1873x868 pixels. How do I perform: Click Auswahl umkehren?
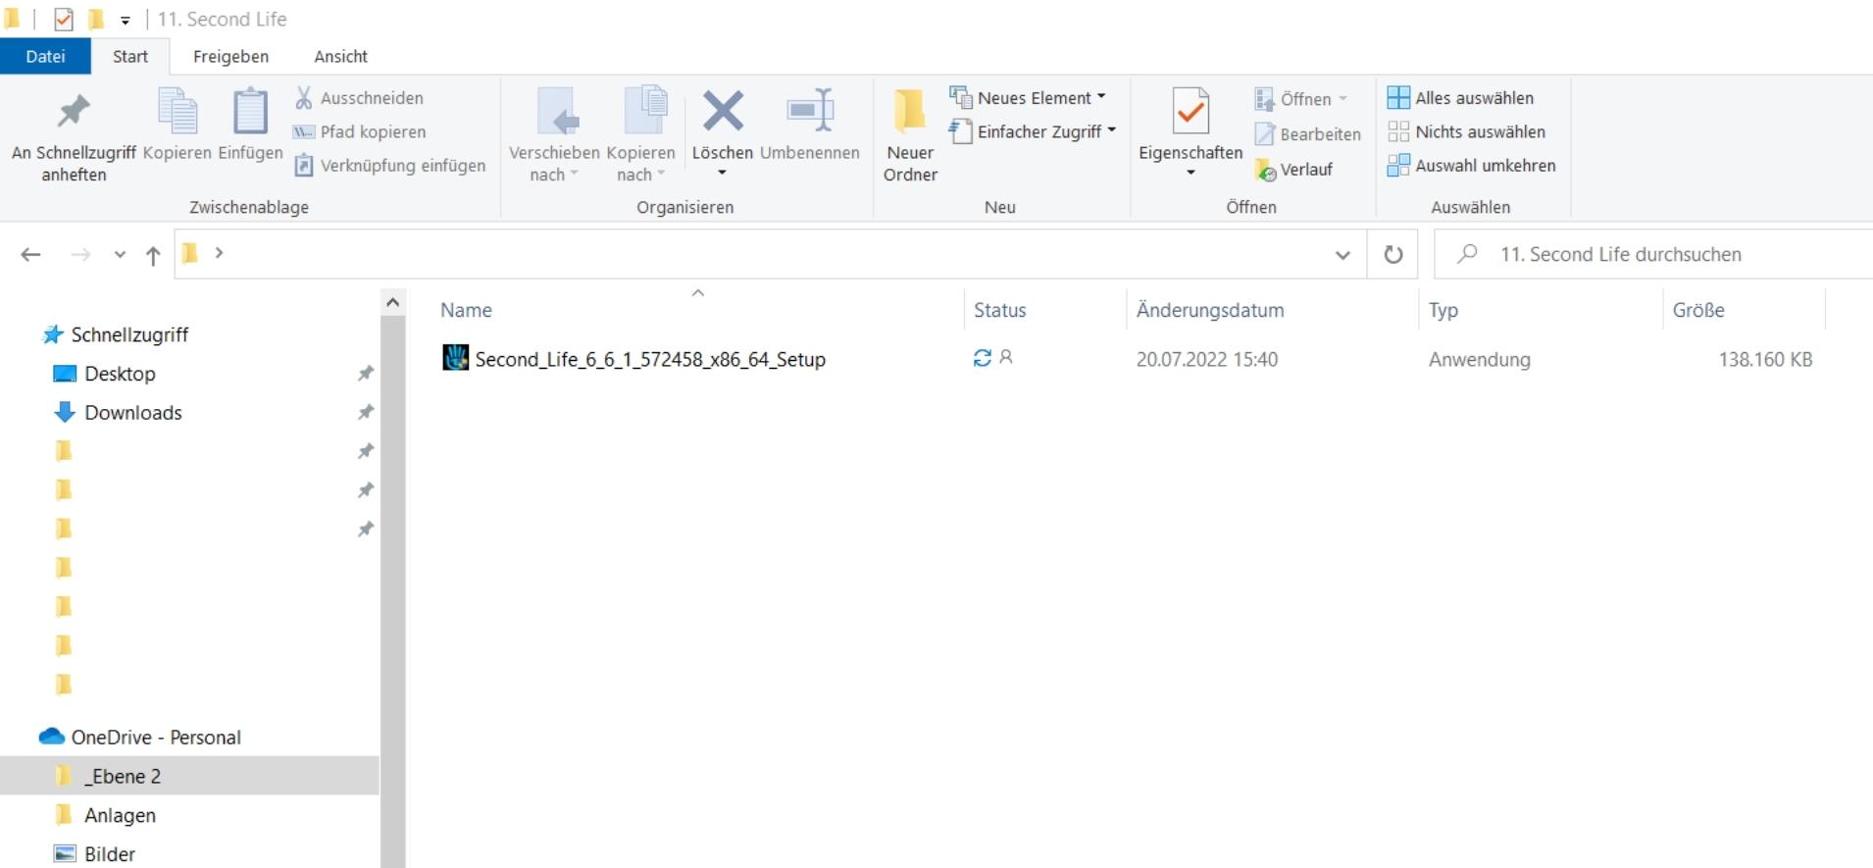pyautogui.click(x=1471, y=165)
